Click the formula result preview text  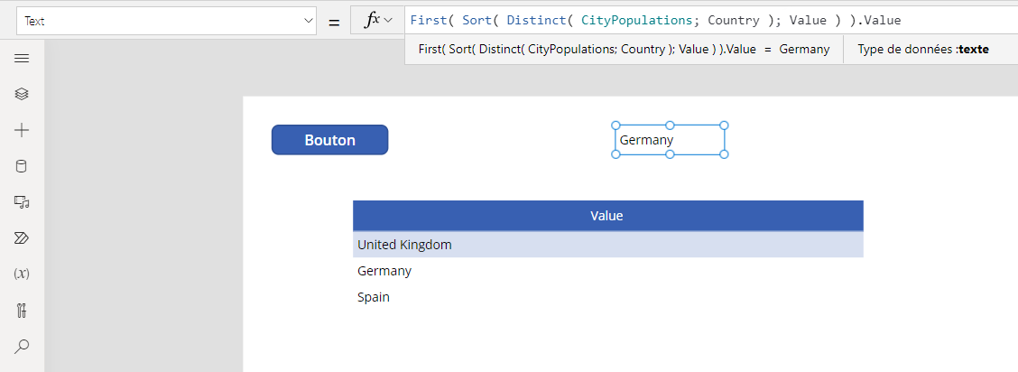click(624, 50)
